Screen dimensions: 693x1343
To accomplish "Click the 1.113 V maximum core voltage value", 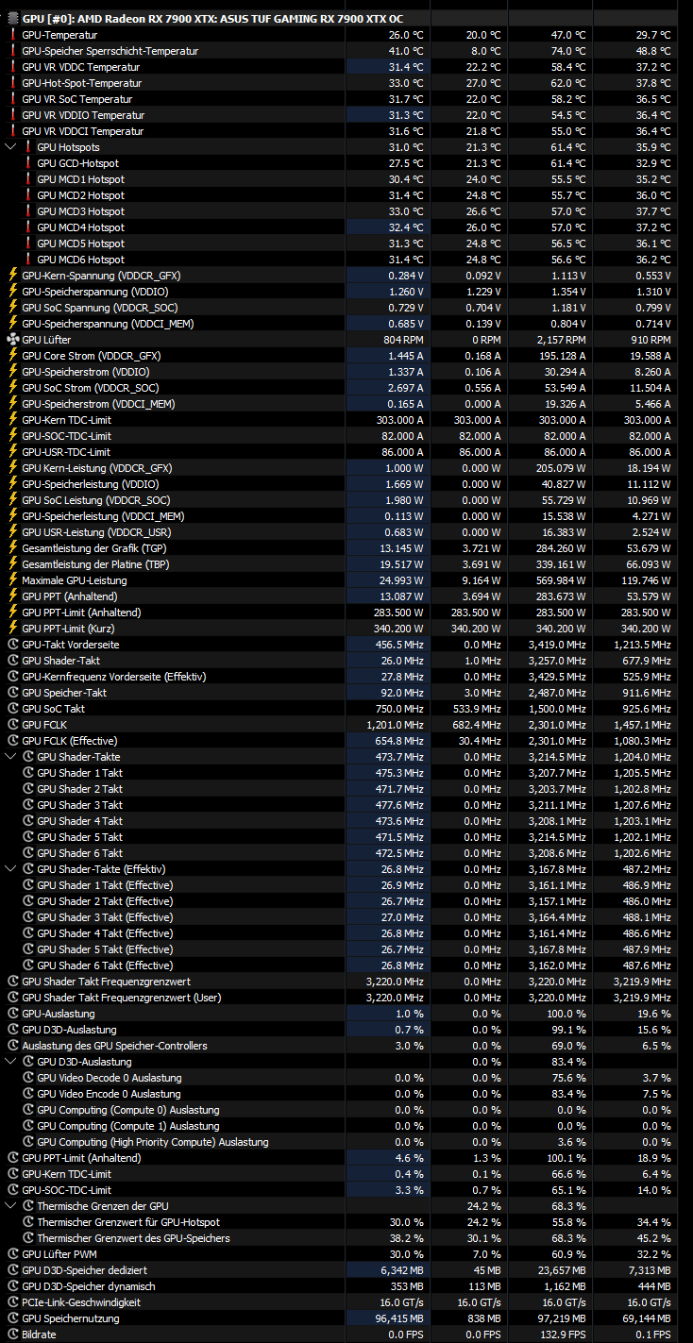I will (567, 276).
